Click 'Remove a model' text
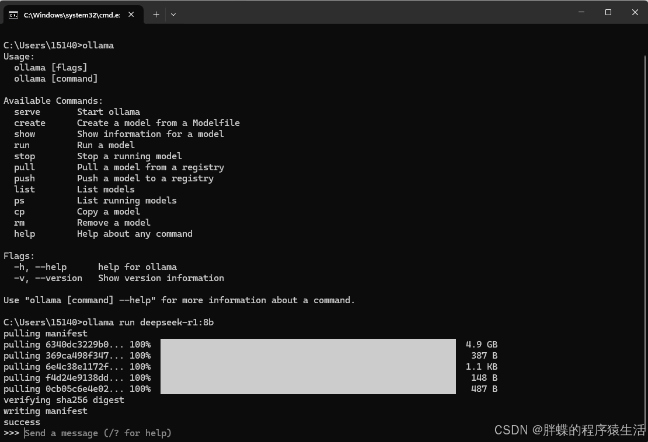The height and width of the screenshot is (442, 648). (114, 223)
